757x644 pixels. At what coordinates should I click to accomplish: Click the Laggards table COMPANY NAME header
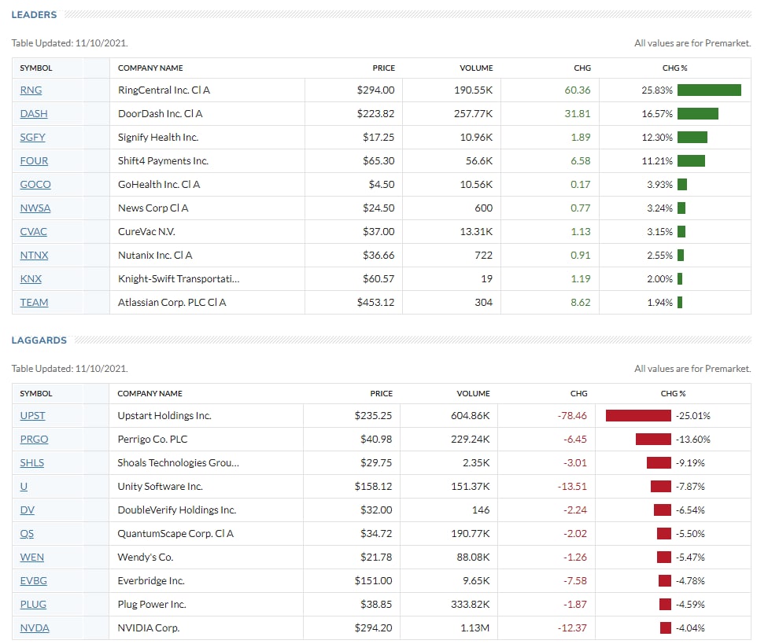150,394
